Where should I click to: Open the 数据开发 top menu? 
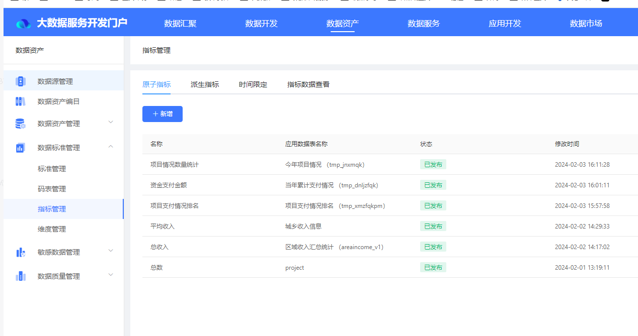click(261, 23)
